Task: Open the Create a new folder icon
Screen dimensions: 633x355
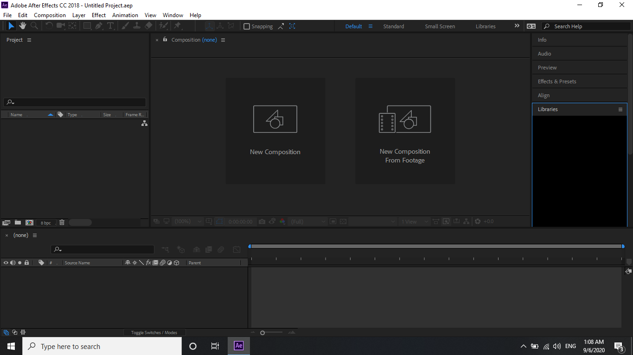Action: (18, 222)
